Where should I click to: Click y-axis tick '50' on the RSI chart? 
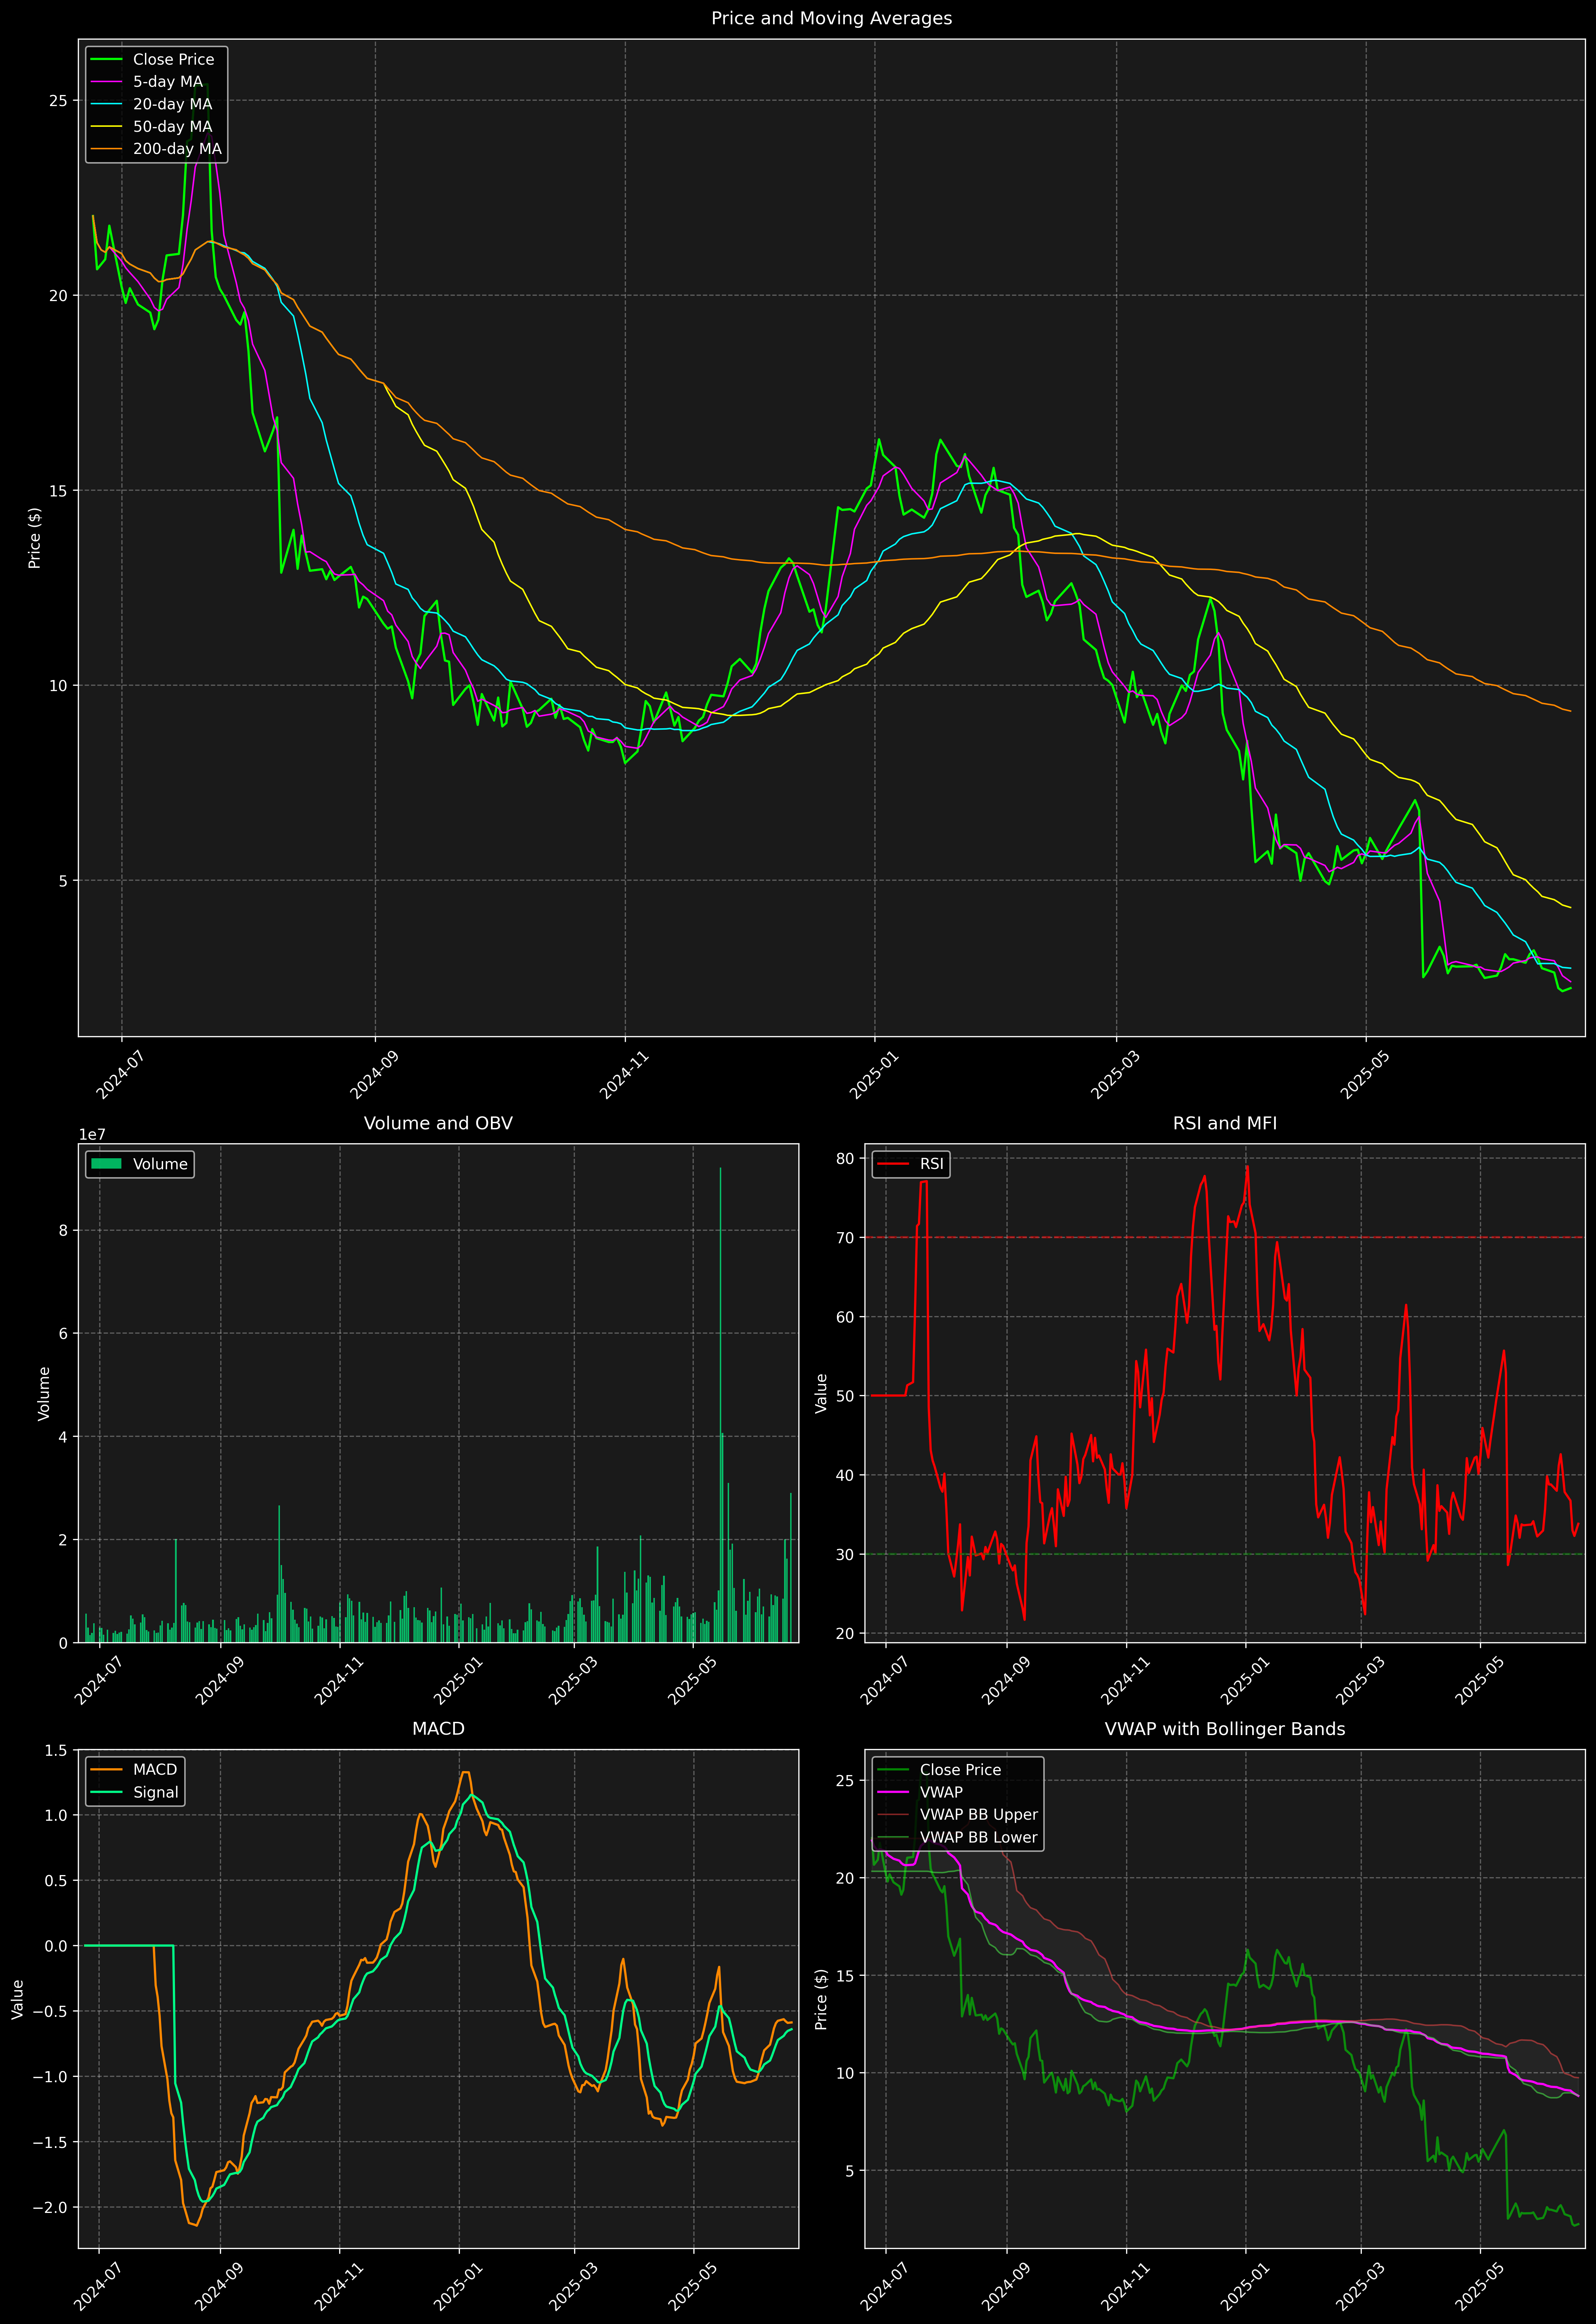[845, 1396]
